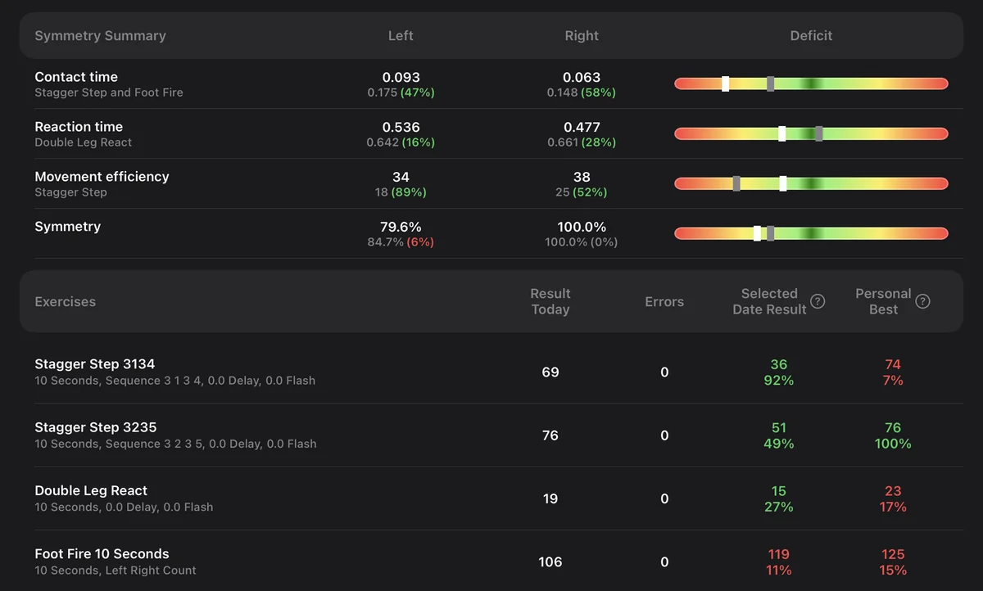Click the Symmetry row deficit bar
The image size is (983, 591).
[x=811, y=233]
